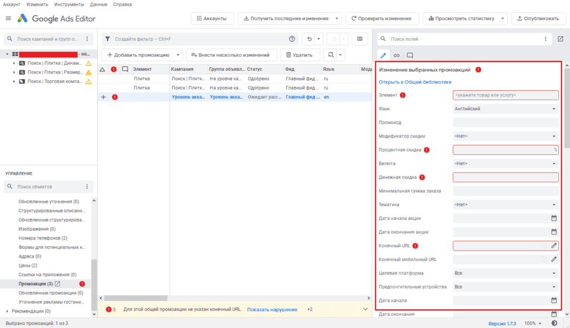Click pencil icon for Конечный URL
Screen dimensions: 570x328
pyautogui.click(x=554, y=246)
